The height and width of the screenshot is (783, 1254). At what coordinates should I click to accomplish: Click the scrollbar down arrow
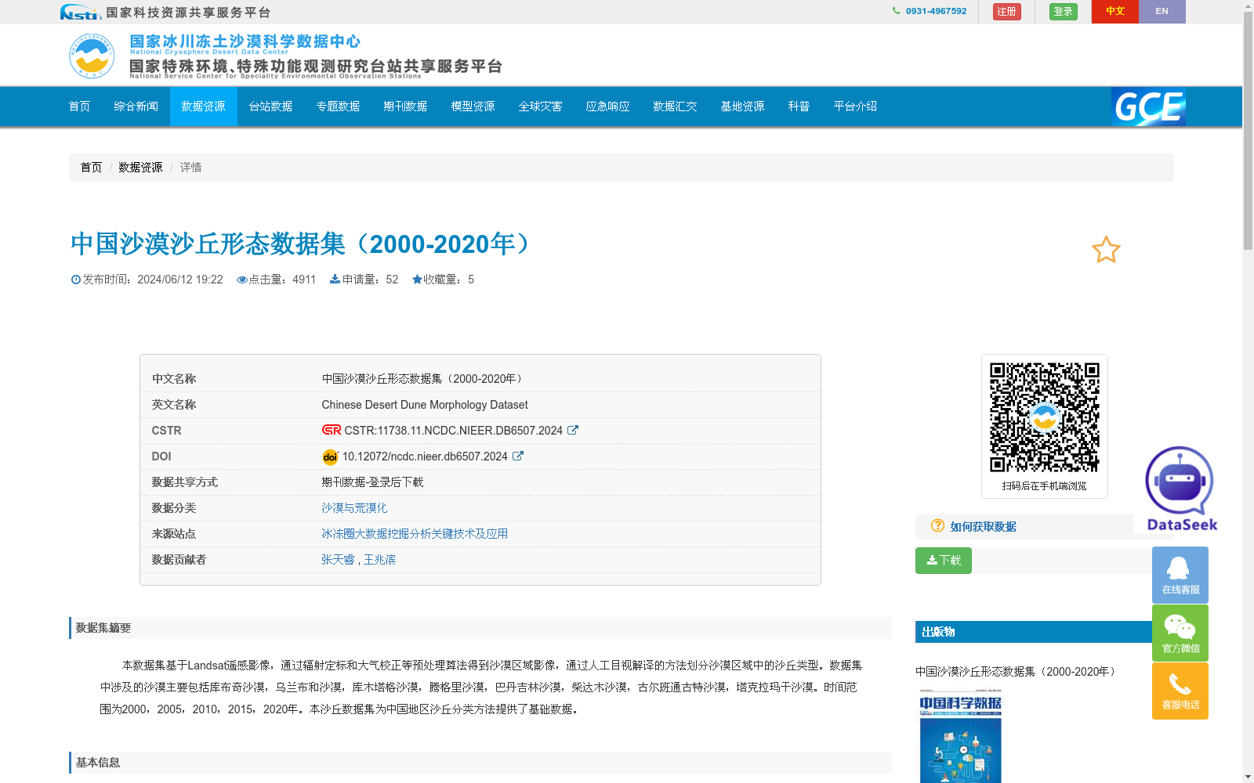[x=1248, y=777]
